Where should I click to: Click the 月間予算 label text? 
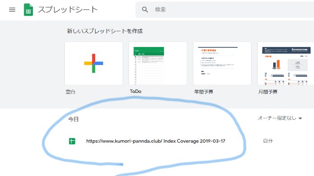268,92
